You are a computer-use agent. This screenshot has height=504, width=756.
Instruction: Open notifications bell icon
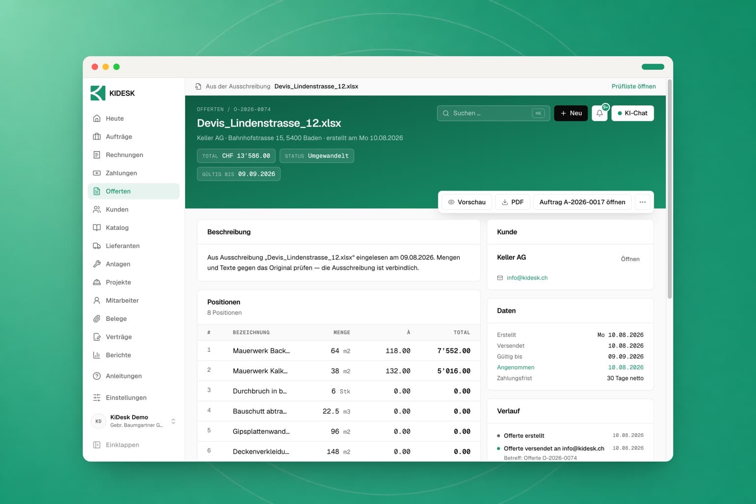coord(599,113)
